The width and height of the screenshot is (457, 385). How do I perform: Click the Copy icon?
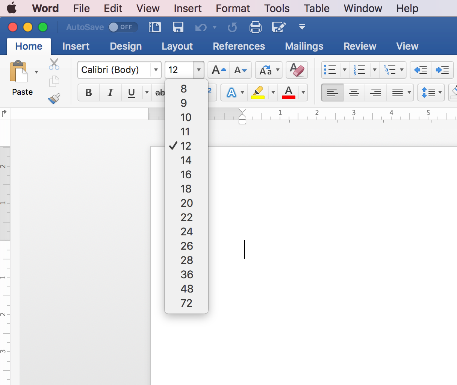click(x=54, y=81)
